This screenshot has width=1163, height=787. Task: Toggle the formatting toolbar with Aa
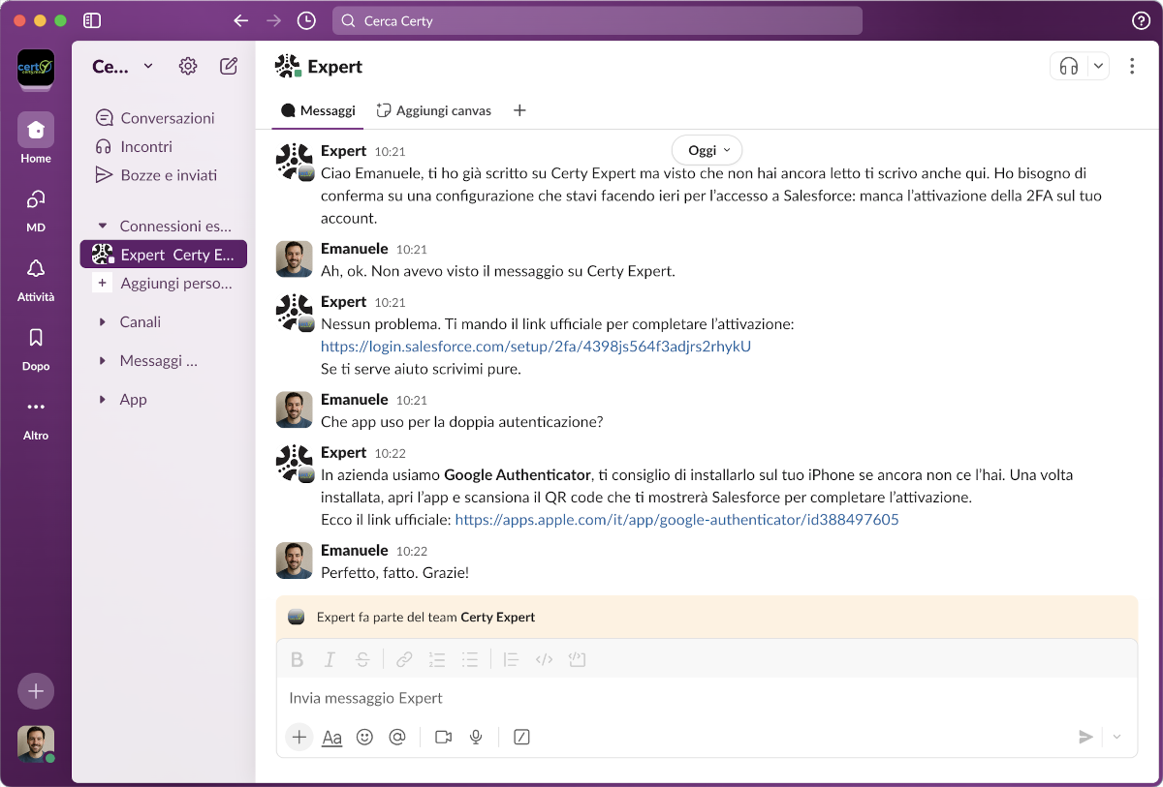pos(331,737)
